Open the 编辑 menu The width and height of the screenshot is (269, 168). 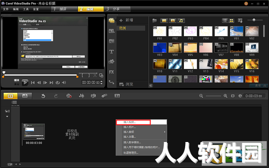pos(16,9)
